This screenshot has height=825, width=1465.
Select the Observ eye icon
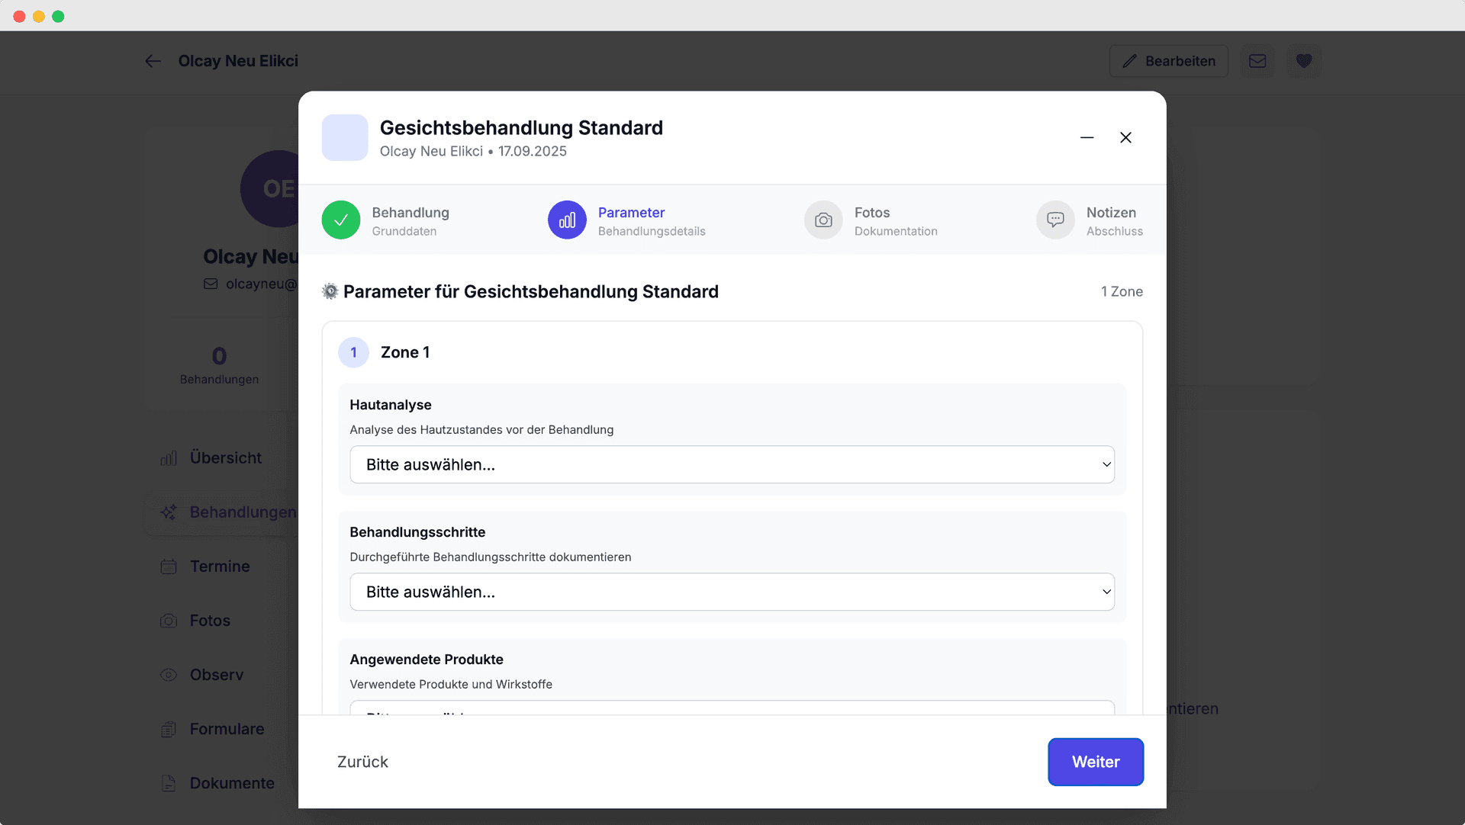[168, 675]
